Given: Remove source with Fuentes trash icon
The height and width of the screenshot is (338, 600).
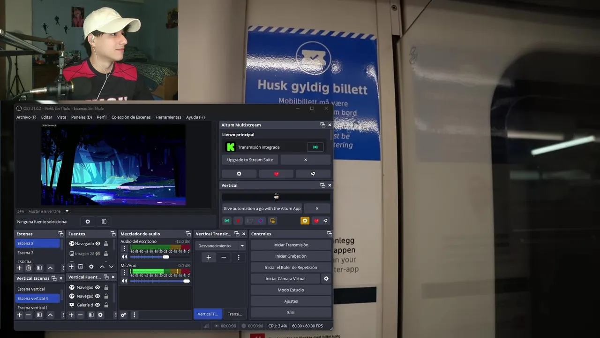Looking at the screenshot, I should coord(80,267).
